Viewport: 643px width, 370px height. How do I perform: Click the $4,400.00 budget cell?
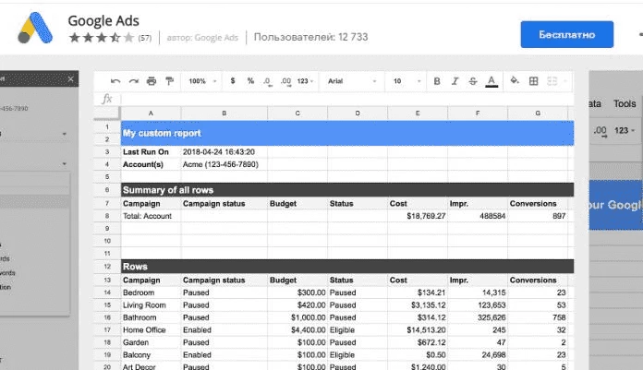coord(297,329)
